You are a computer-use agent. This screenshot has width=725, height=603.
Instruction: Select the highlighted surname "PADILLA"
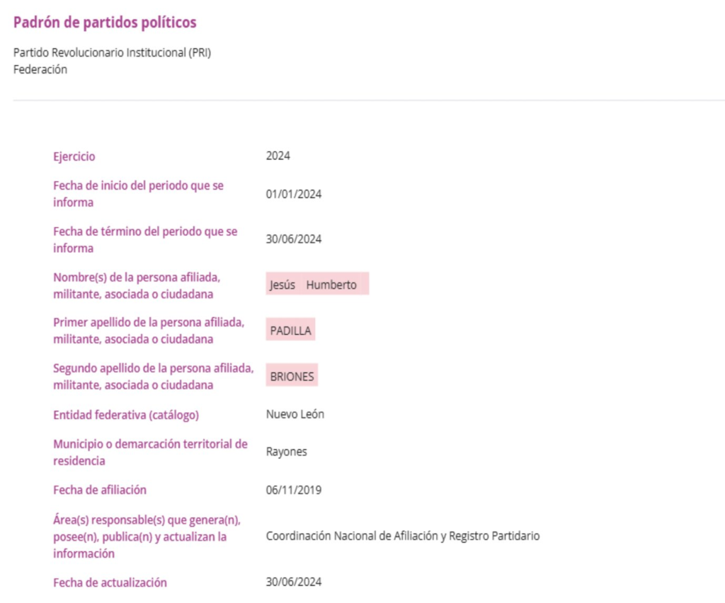pyautogui.click(x=291, y=331)
